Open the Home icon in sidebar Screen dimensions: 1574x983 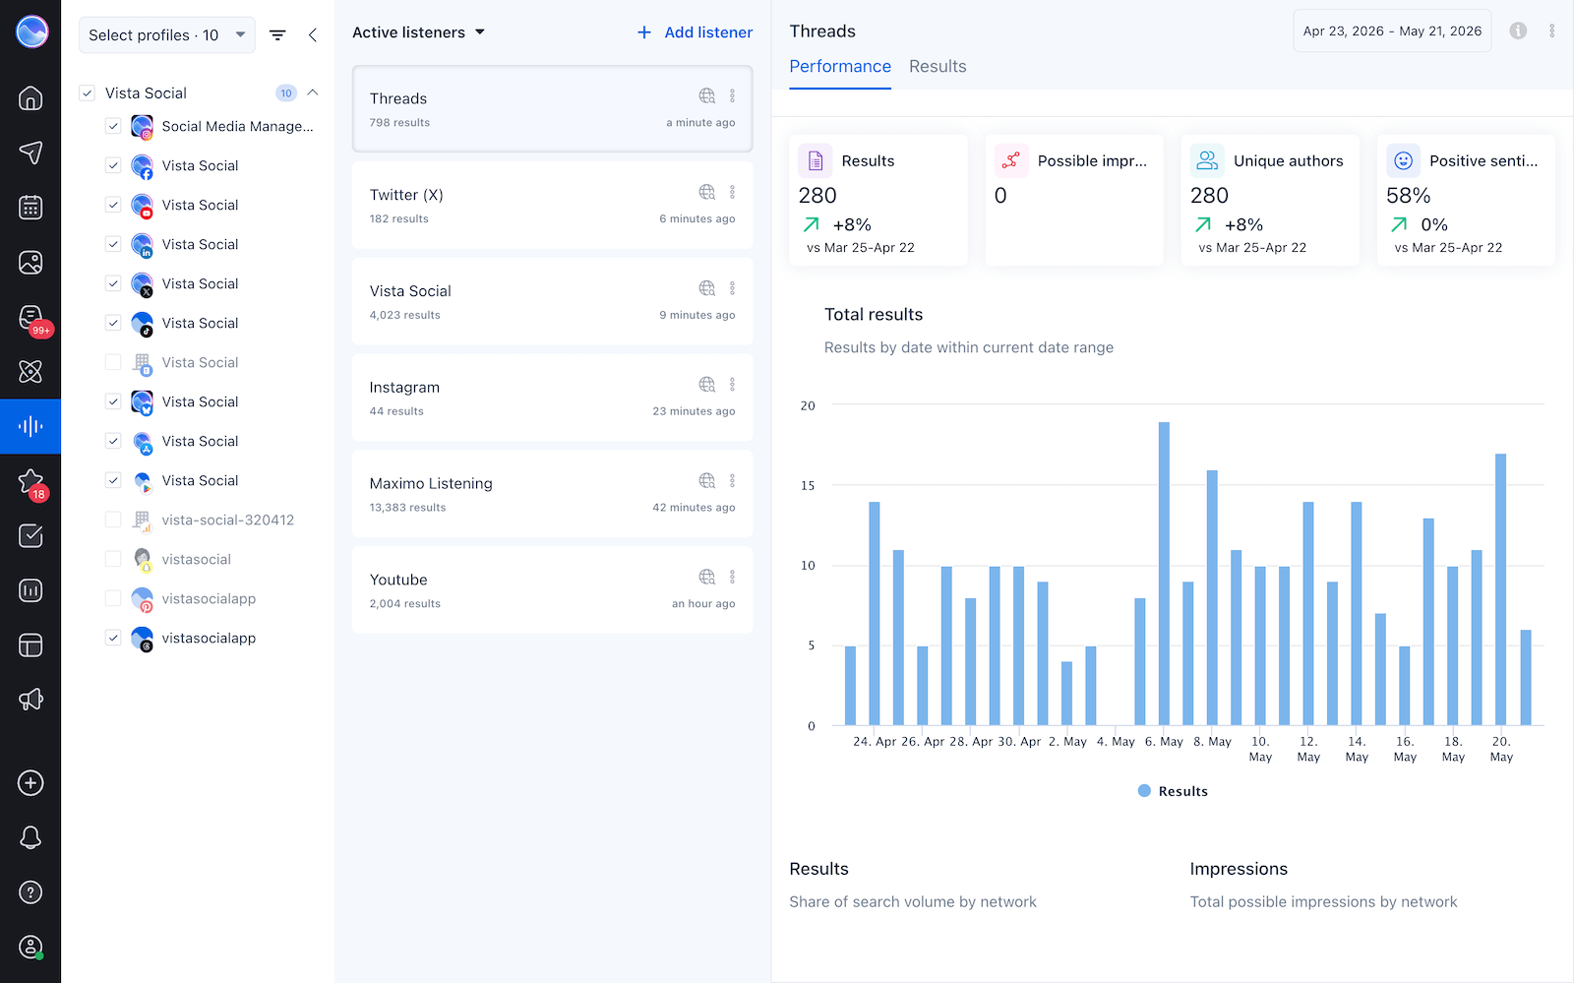(x=30, y=97)
